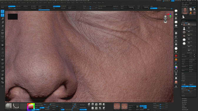Click Decimate Current button
Image resolution: width=198 pixels, height=111 pixels.
105,6
